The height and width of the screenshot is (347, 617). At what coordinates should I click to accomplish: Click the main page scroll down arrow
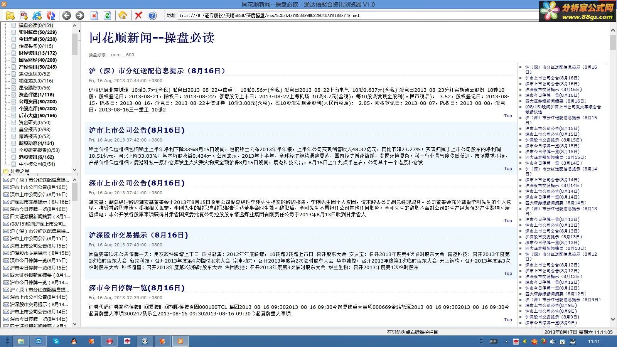(x=613, y=319)
